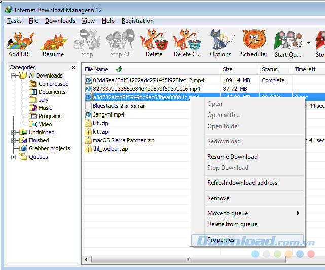Open the Scheduler toolbar icon
Viewport: 325px width, 270px height.
(x=254, y=44)
